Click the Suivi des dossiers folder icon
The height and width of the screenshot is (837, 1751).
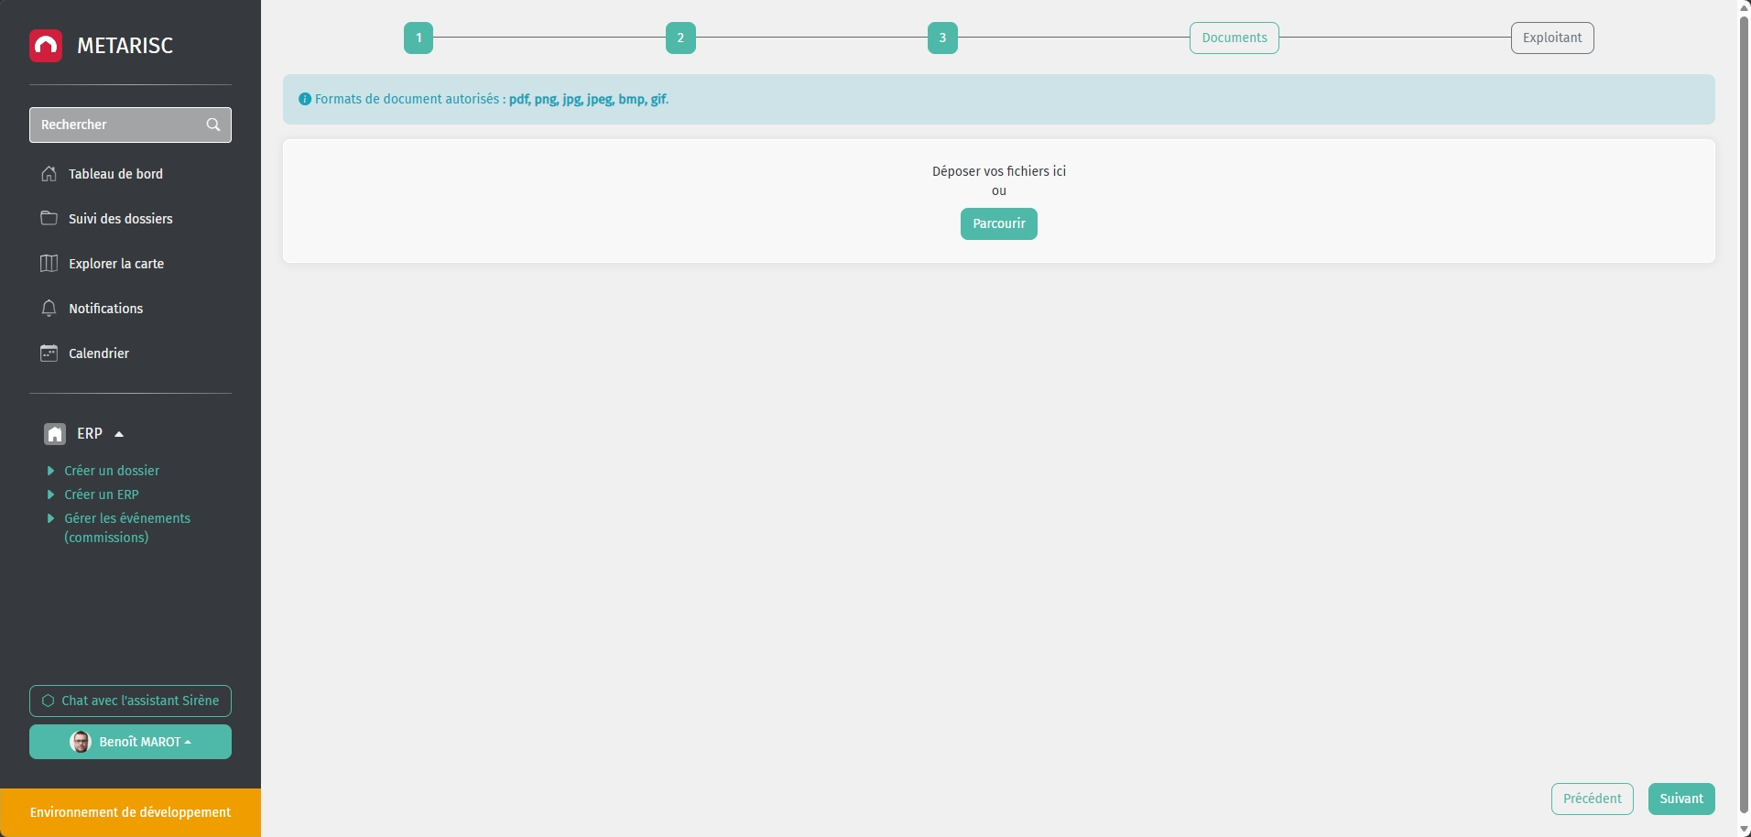pos(49,218)
